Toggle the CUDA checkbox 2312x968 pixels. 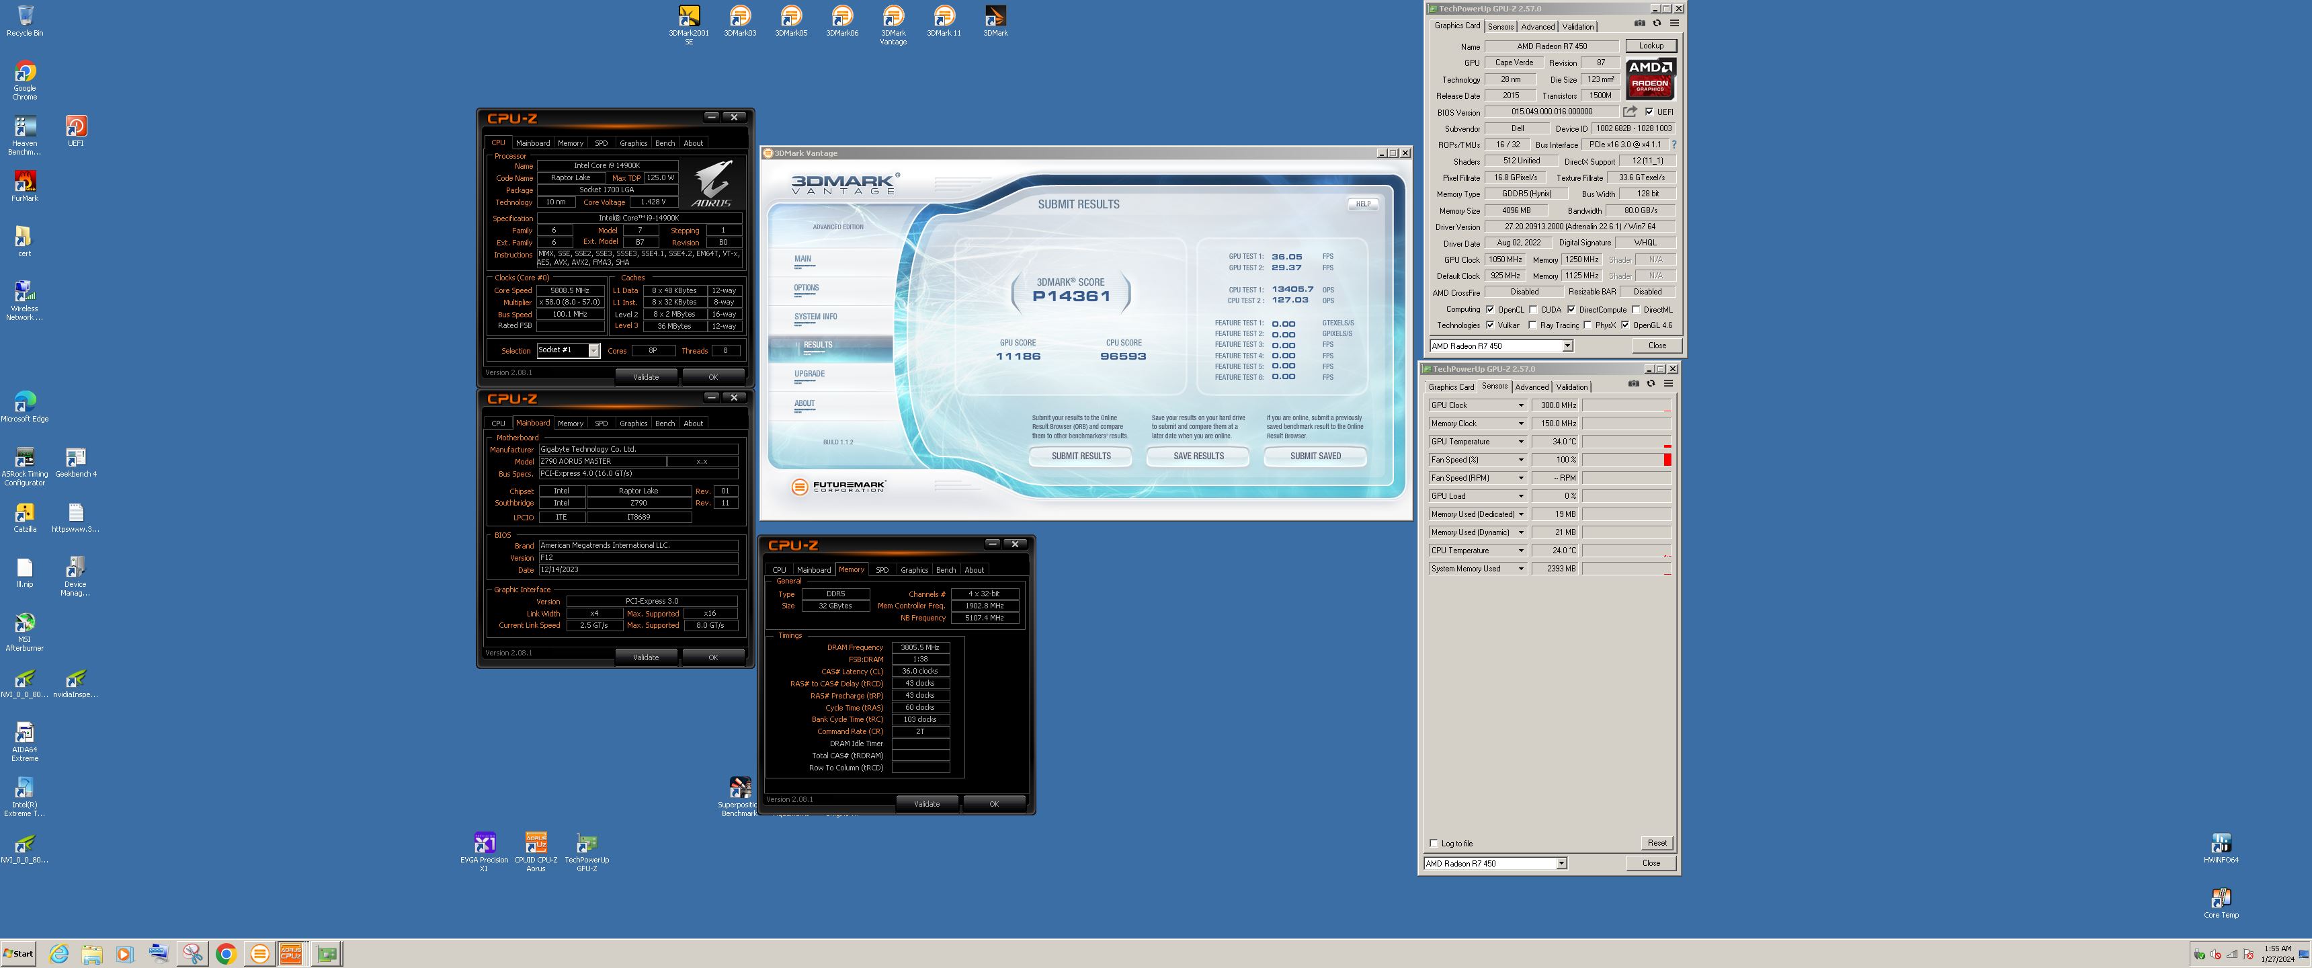(1533, 309)
